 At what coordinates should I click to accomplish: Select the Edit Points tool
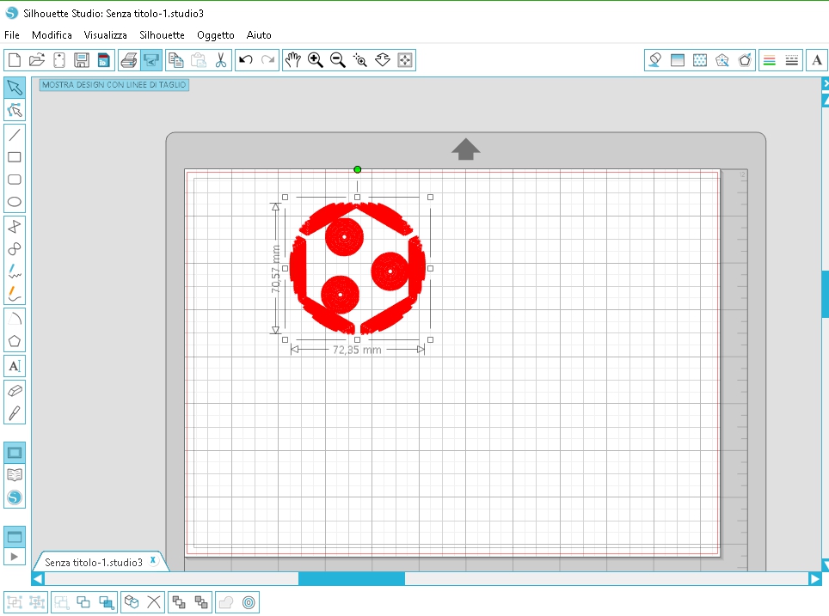point(15,110)
